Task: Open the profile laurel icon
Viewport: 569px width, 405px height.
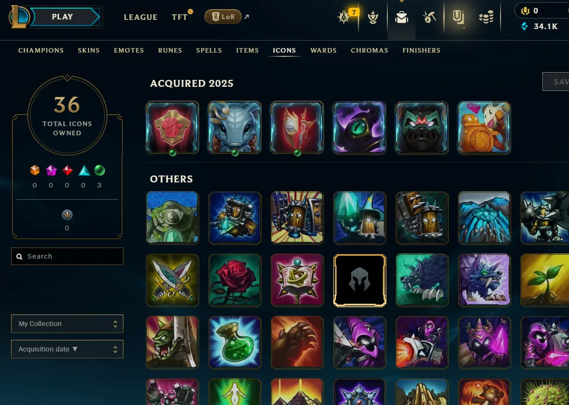Action: tap(373, 18)
